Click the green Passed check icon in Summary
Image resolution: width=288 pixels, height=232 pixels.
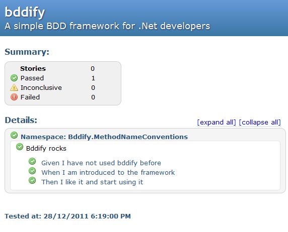(14, 78)
